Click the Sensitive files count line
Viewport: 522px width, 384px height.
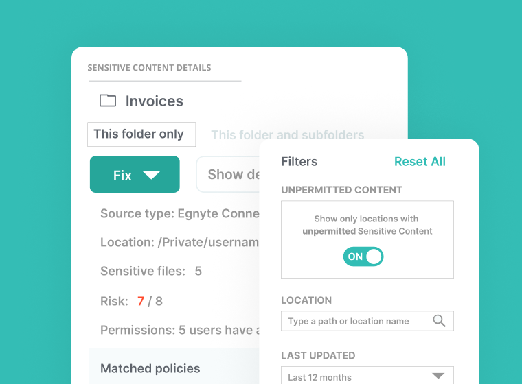coord(151,271)
